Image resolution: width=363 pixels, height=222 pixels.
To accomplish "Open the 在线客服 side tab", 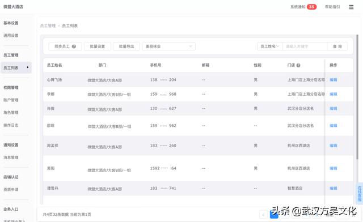I will pyautogui.click(x=360, y=194).
